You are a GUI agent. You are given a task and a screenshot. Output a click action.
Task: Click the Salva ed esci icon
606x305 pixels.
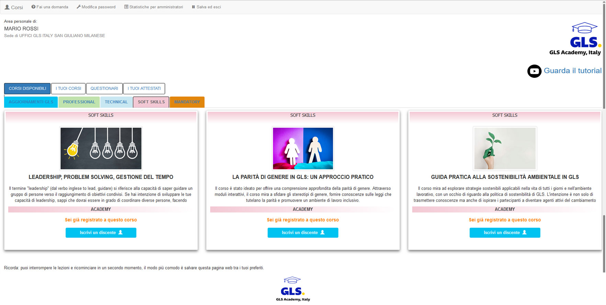coord(193,7)
